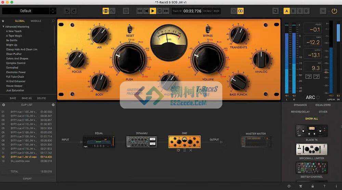Switch to the MODULE presets tab
Screen dimensions: 342x190
tap(36, 21)
